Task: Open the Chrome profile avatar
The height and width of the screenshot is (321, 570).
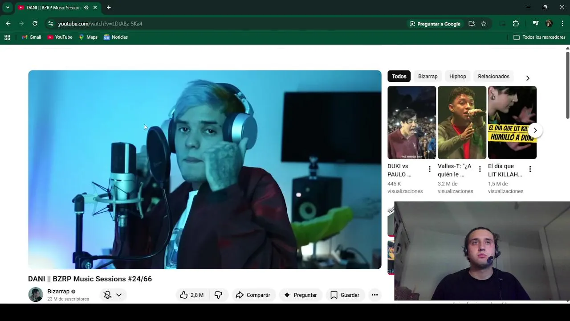Action: pyautogui.click(x=549, y=24)
